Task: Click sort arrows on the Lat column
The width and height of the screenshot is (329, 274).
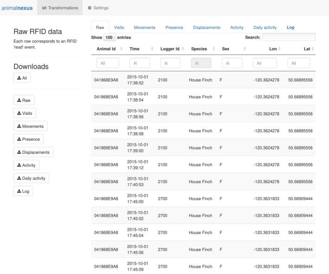Action: tap(313, 49)
